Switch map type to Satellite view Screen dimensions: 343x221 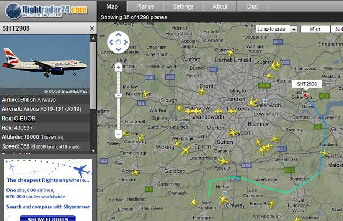tap(337, 29)
